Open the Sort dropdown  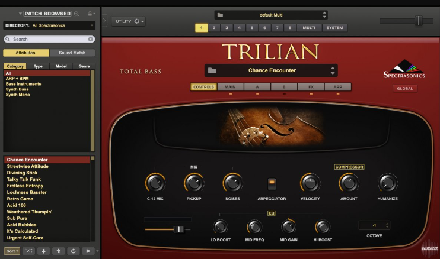(12, 251)
